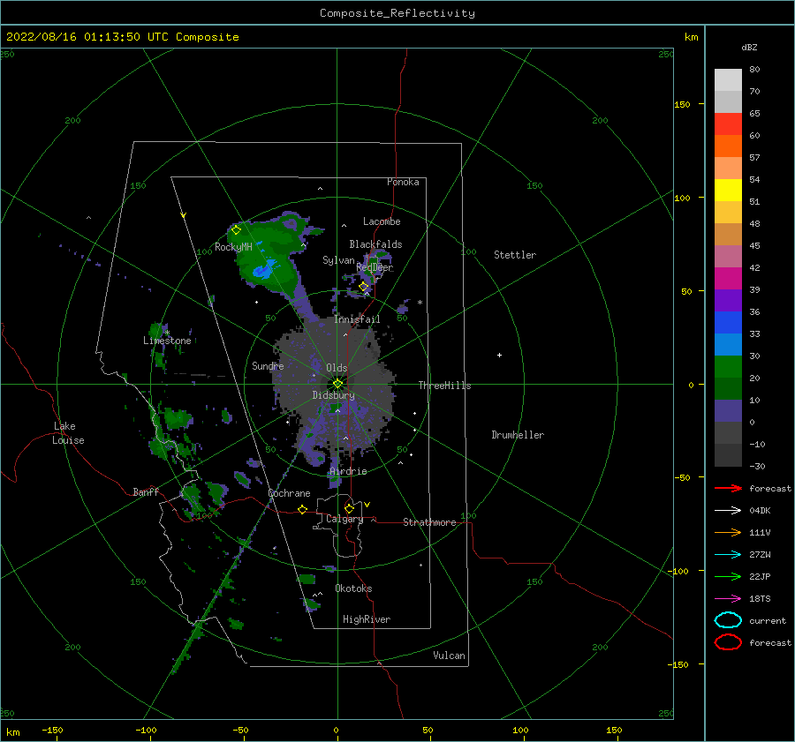Click the Composite_Reflectivity title text
The image size is (795, 742).
[397, 13]
